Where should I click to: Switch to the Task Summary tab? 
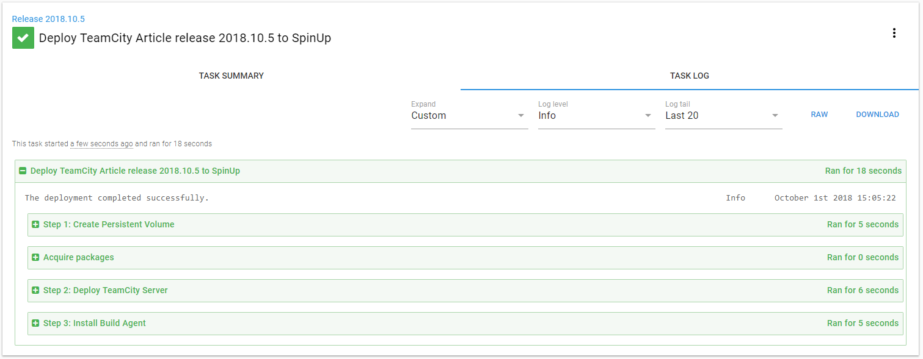[x=231, y=76]
